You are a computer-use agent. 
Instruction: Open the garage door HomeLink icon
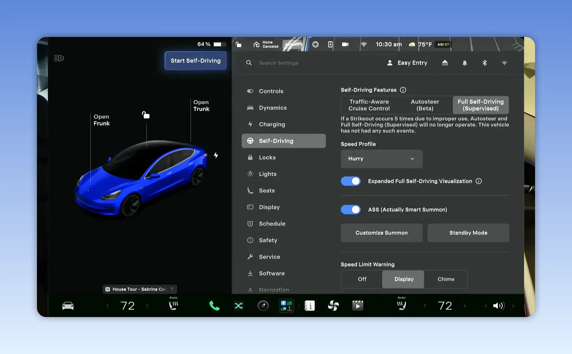(445, 63)
